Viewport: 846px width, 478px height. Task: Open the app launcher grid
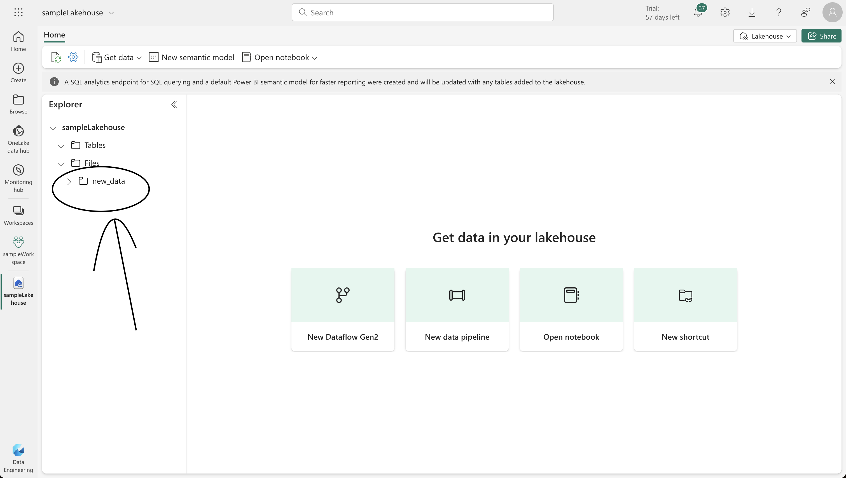[x=18, y=13]
